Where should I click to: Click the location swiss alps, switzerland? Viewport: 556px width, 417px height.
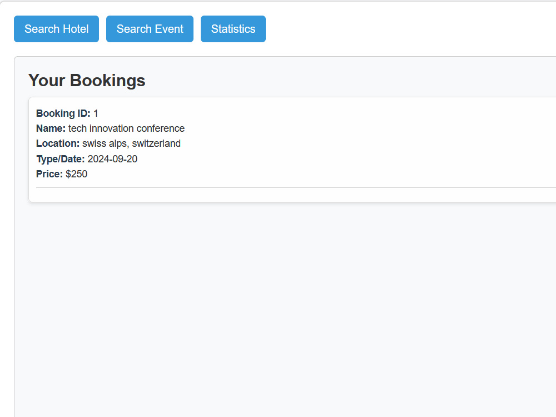point(131,143)
